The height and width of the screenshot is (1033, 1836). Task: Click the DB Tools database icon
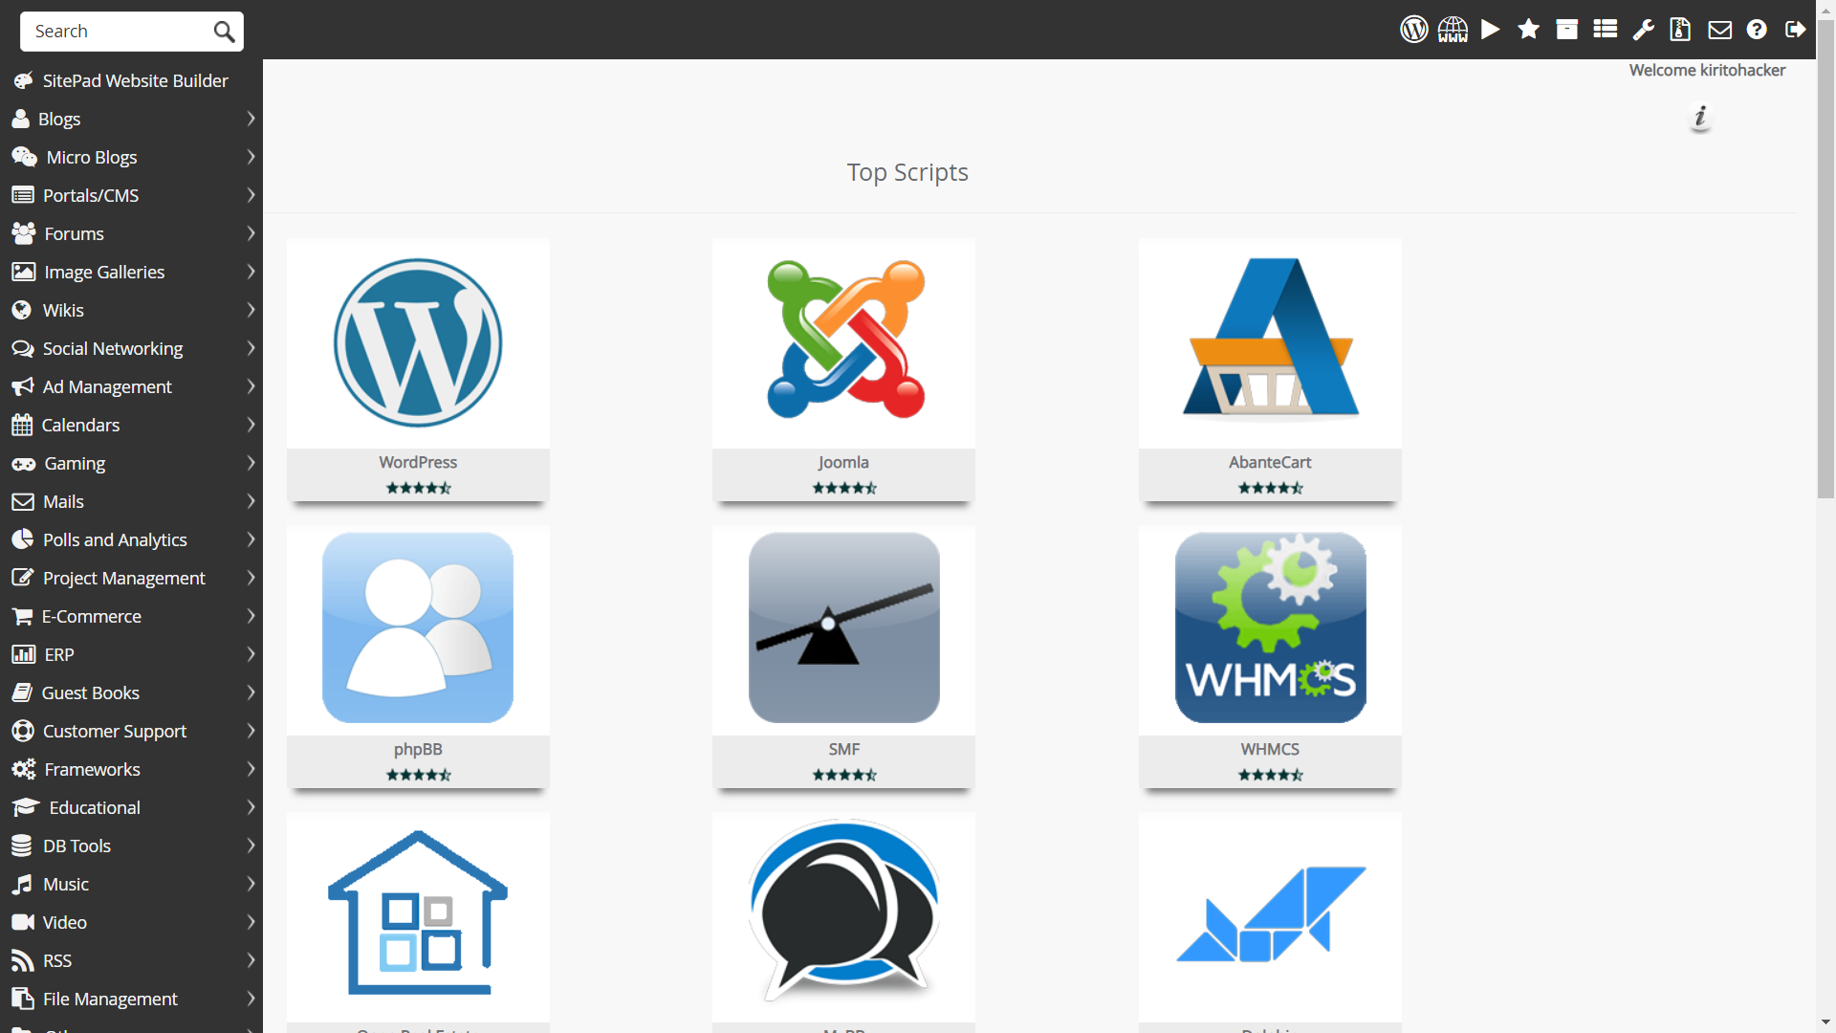pyautogui.click(x=22, y=846)
